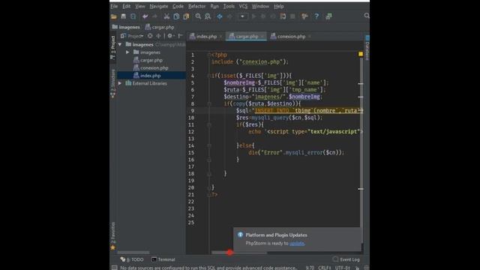Close the index.php tab
This screenshot has width=480, height=270.
point(220,37)
